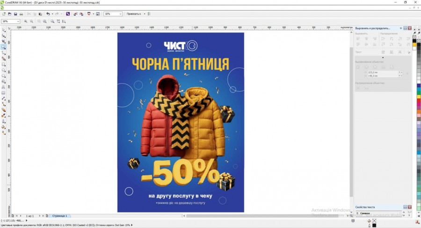421x228 pixels.
Task: Switch to the Страница 1 page tab
Action: (x=59, y=216)
